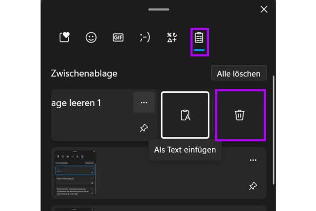
Task: Open more options for first clipboard entry
Action: [x=144, y=103]
